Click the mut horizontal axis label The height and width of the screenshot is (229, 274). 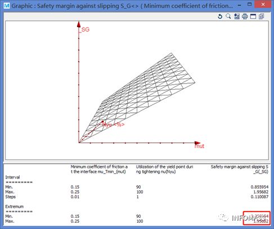pos(199,146)
